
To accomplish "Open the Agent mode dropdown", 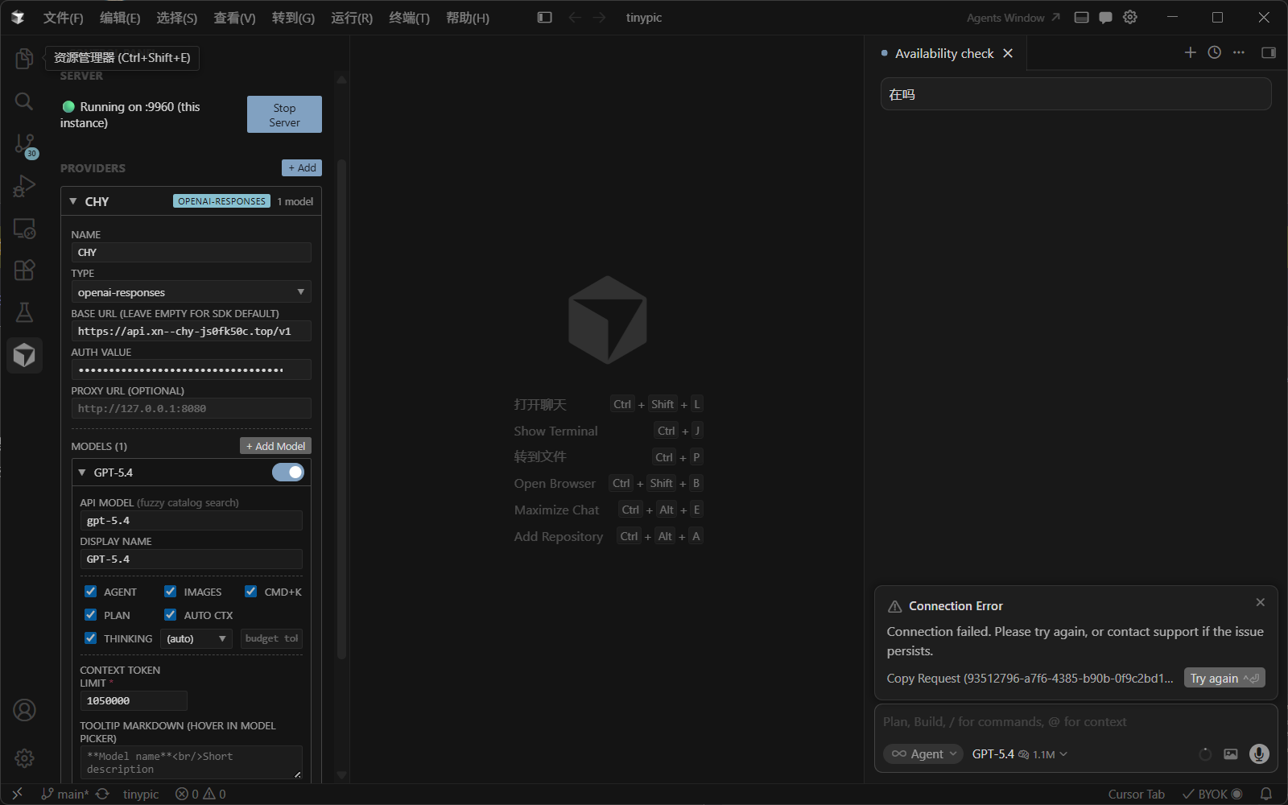I will [x=923, y=754].
